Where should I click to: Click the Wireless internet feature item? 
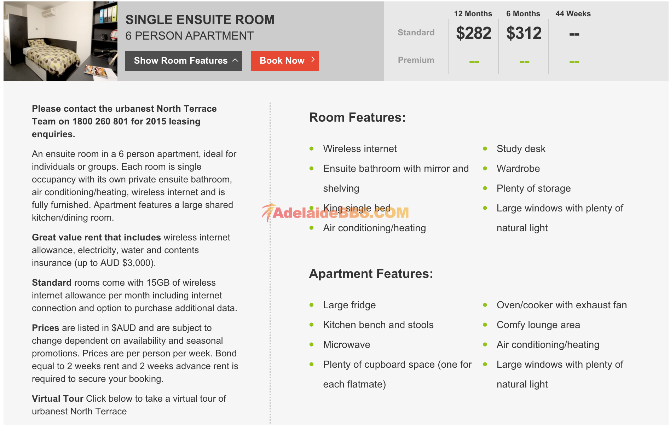click(x=360, y=149)
